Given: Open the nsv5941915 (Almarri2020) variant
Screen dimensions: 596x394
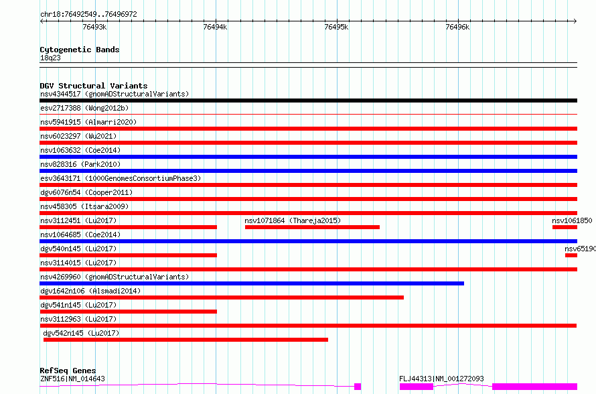Looking at the screenshot, I should tap(308, 129).
